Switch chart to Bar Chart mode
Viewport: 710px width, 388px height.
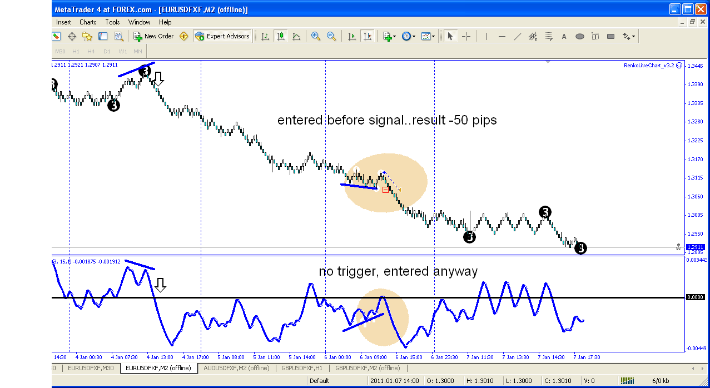265,36
